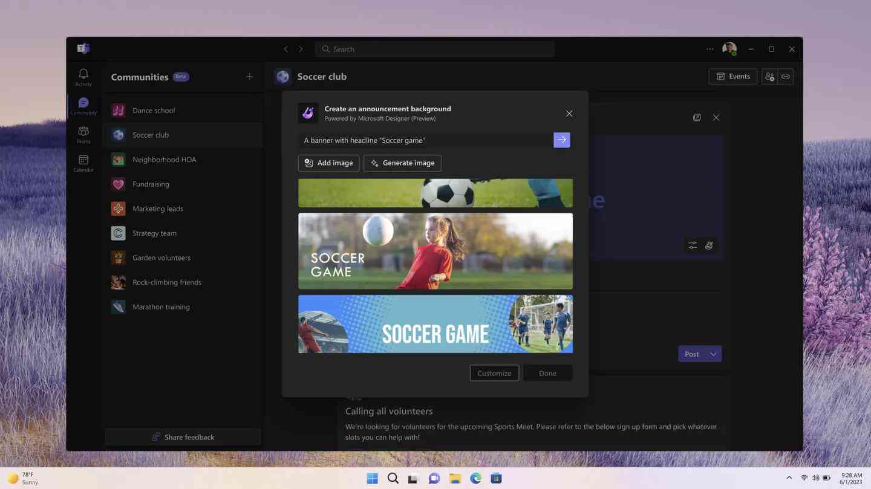This screenshot has height=489, width=871.
Task: Open Teams section in sidebar
Action: 83,134
